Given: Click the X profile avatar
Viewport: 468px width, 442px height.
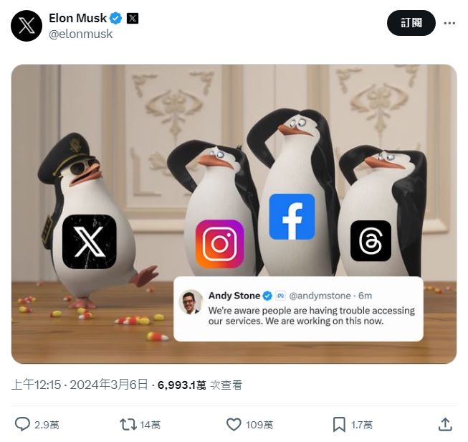Looking at the screenshot, I should coord(27,26).
